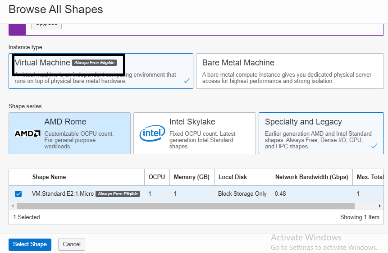Pick the AMD Rome shape series
Image resolution: width=388 pixels, height=253 pixels.
(69, 133)
